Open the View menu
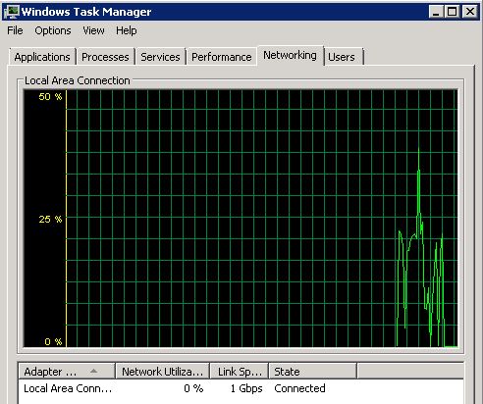The height and width of the screenshot is (404, 483). pos(93,30)
